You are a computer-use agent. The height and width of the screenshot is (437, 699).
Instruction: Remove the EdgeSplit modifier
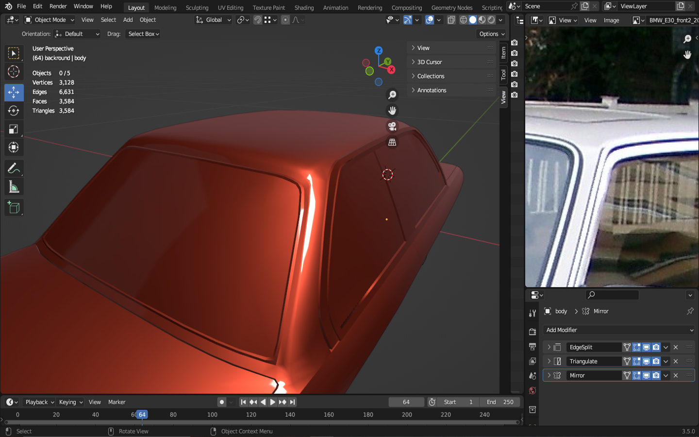pos(676,347)
